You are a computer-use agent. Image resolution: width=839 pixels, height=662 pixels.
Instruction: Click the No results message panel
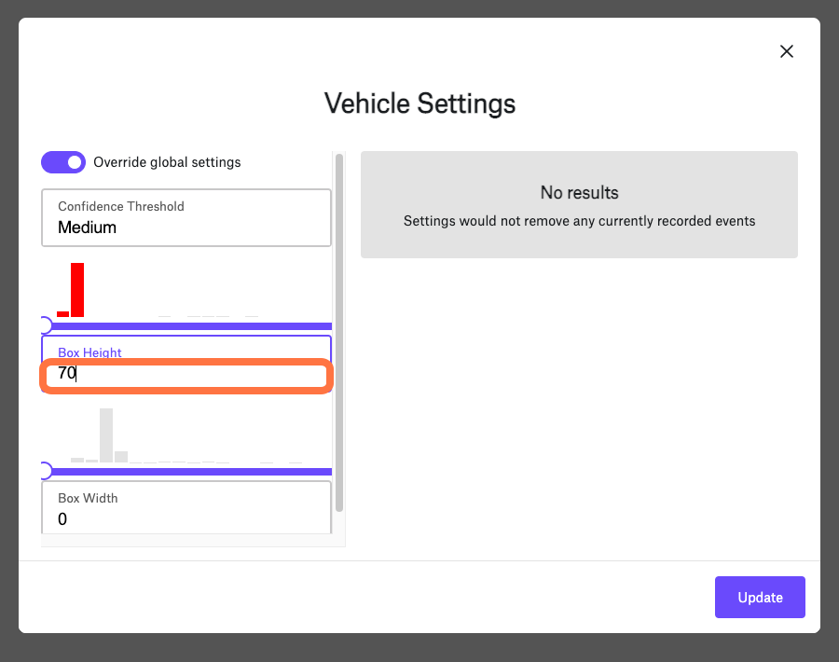[x=579, y=204]
